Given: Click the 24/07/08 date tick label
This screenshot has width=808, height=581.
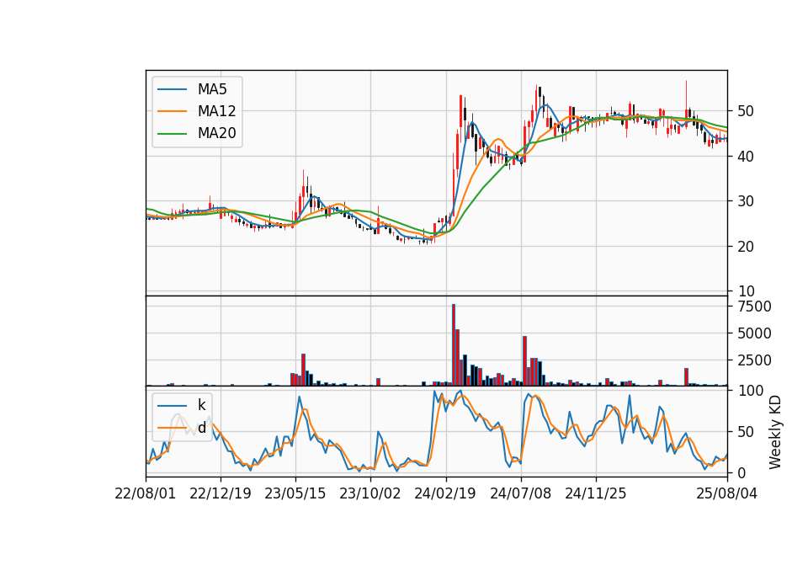Looking at the screenshot, I should click(x=520, y=493).
